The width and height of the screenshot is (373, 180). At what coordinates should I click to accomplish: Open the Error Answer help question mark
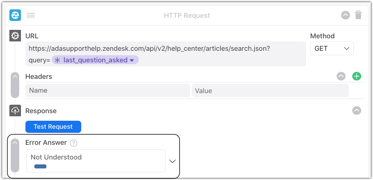coord(74,143)
